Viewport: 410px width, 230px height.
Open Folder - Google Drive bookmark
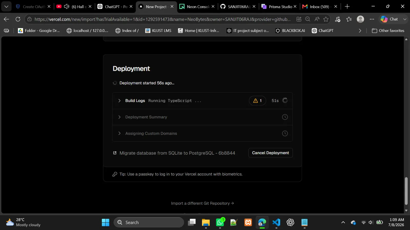tap(39, 31)
